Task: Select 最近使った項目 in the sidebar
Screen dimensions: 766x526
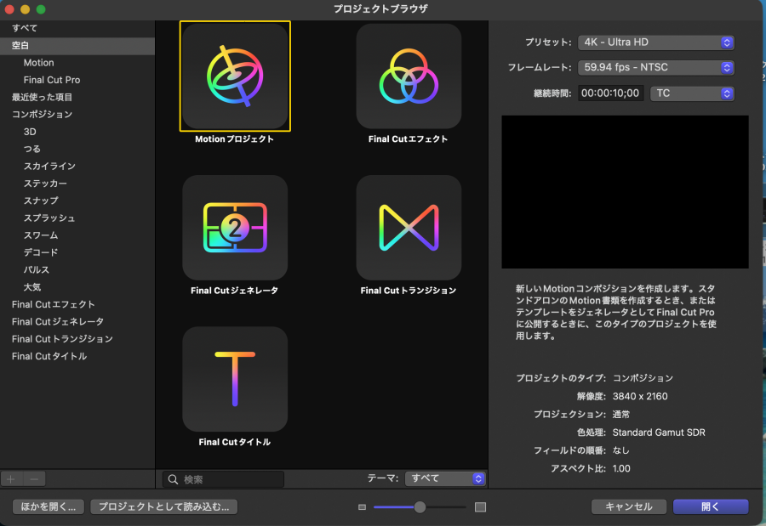Action: tap(42, 97)
